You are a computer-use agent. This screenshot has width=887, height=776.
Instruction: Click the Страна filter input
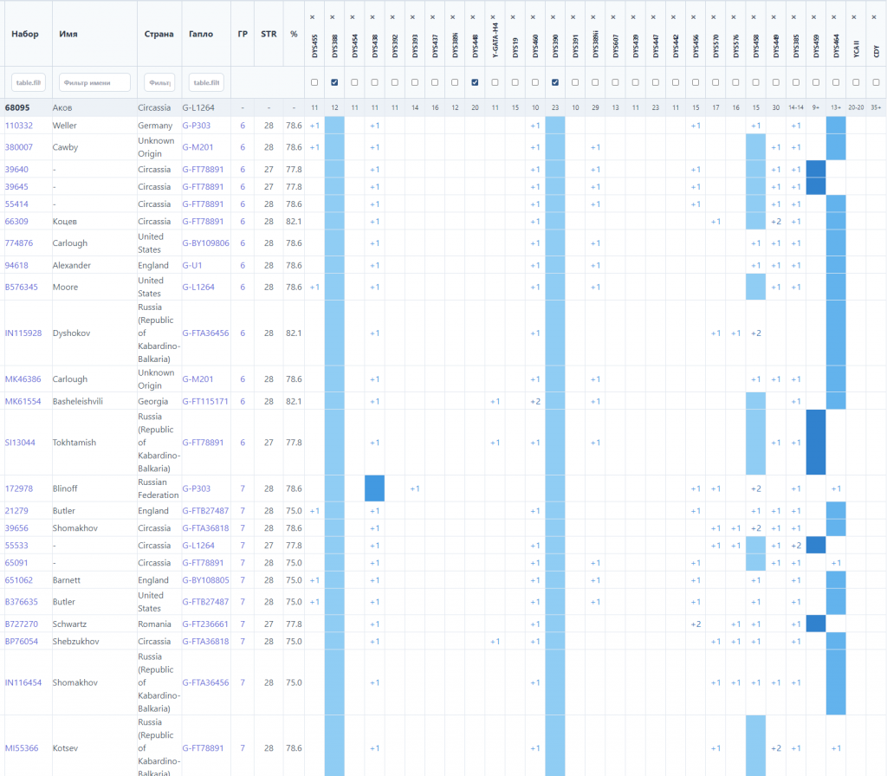click(159, 82)
